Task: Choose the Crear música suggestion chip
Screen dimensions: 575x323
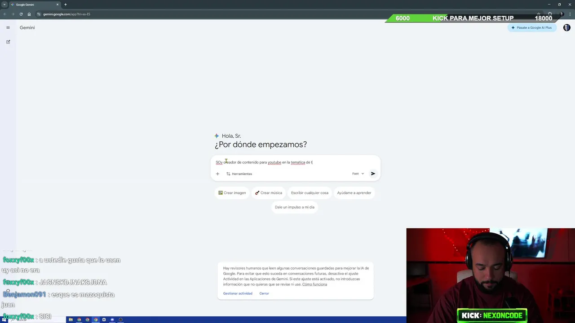Action: click(x=269, y=193)
